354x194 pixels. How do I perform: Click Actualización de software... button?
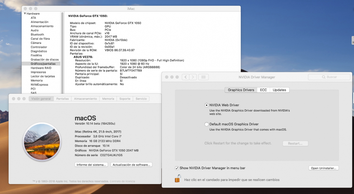[131, 165]
